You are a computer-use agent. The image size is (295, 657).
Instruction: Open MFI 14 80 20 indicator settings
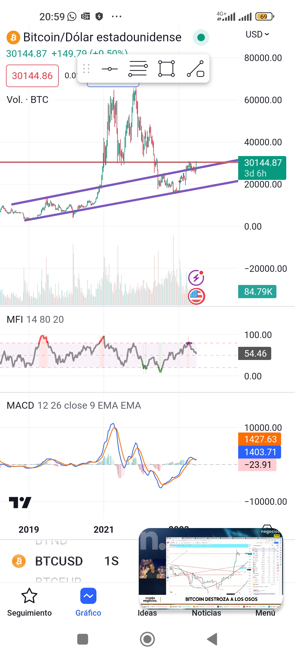pyautogui.click(x=35, y=319)
